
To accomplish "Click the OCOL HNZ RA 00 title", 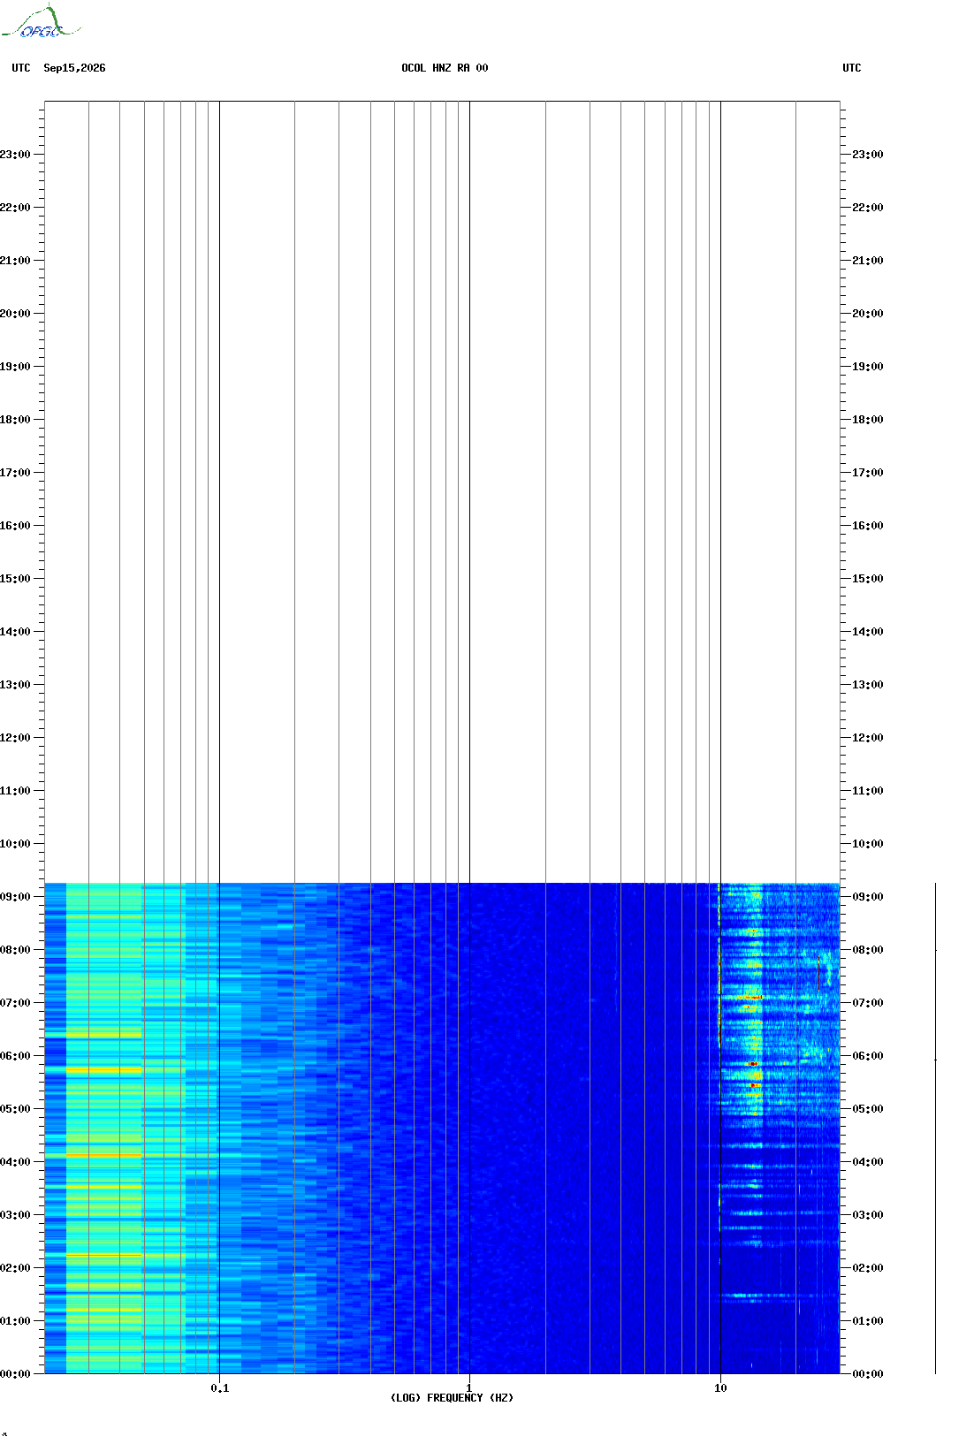I will coord(445,68).
